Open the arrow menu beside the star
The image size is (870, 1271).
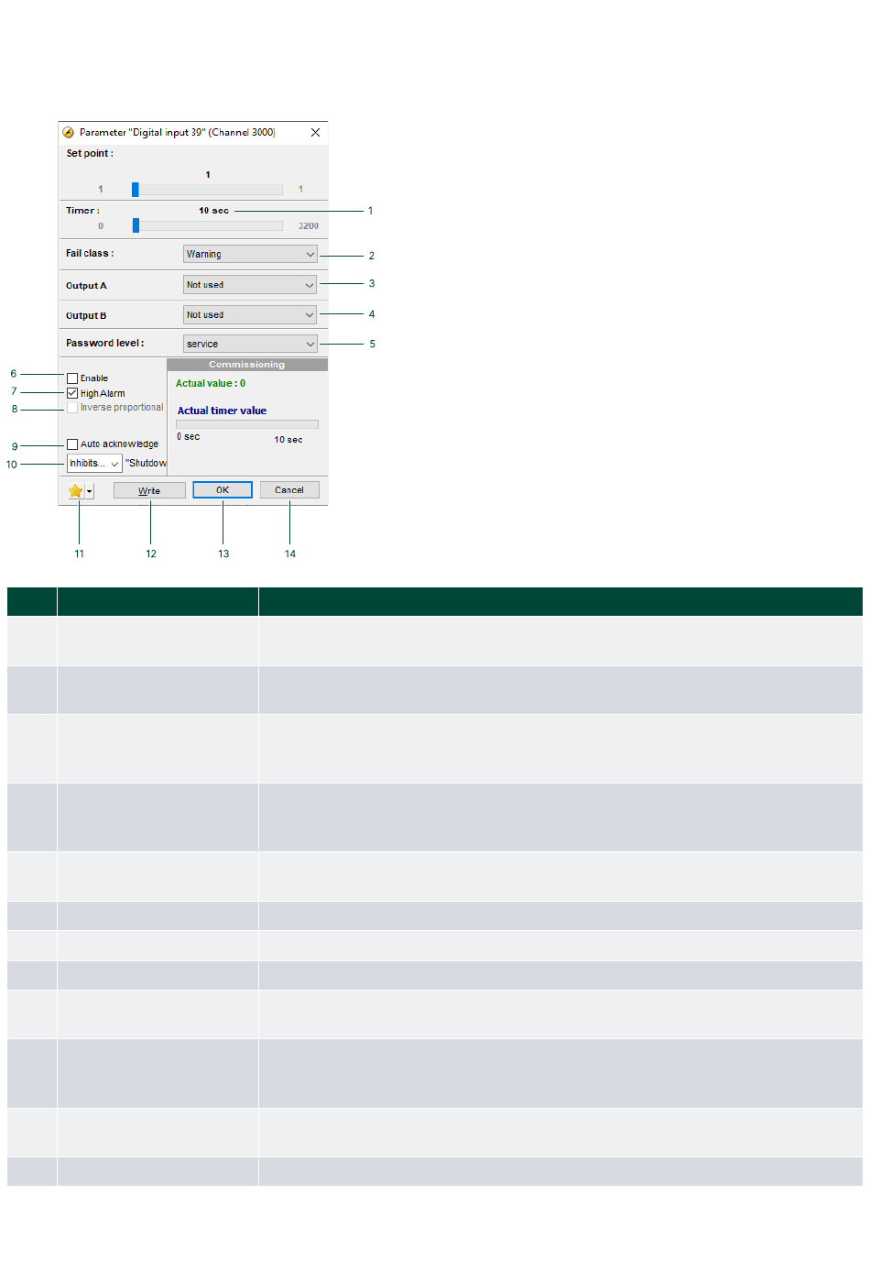click(89, 491)
